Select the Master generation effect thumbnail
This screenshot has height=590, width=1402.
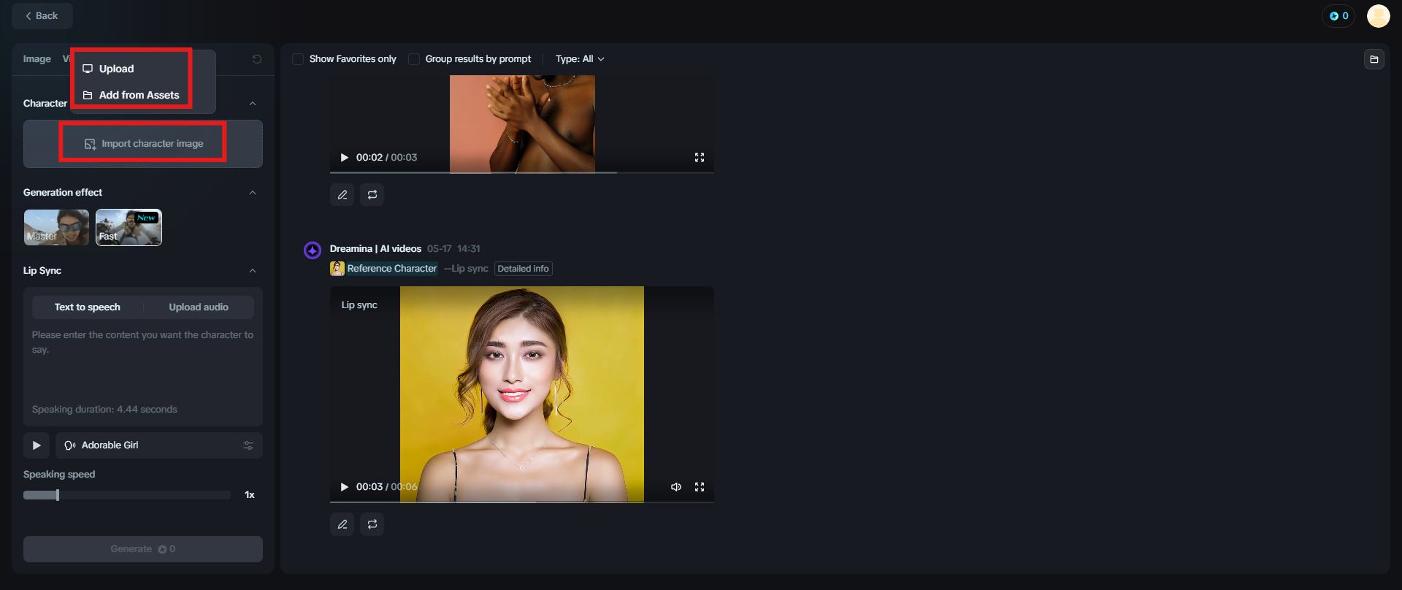tap(56, 227)
